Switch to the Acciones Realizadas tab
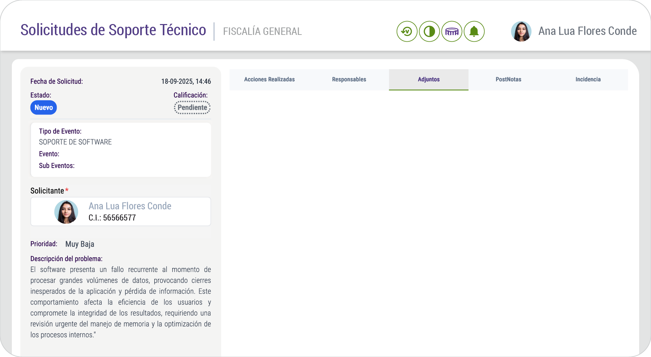Screen dimensions: 651x357 (269, 80)
